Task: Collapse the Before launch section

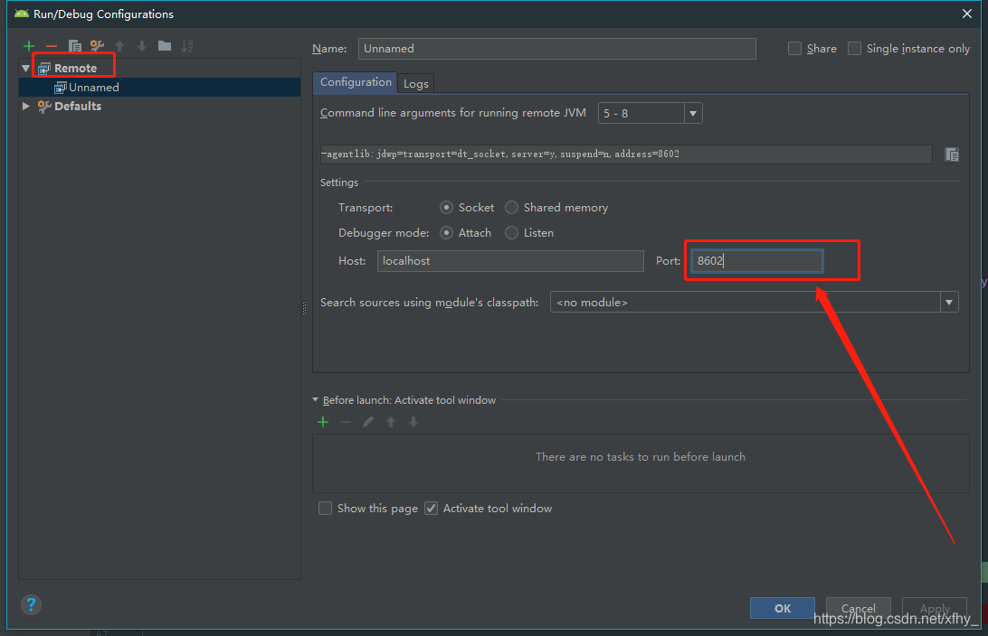Action: 316,400
